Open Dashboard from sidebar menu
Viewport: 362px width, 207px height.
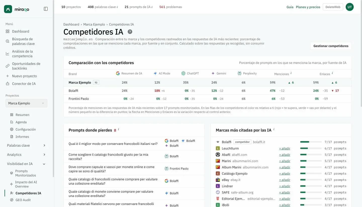[21, 31]
